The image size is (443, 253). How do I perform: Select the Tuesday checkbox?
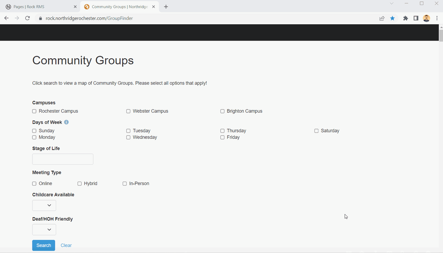pyautogui.click(x=128, y=131)
